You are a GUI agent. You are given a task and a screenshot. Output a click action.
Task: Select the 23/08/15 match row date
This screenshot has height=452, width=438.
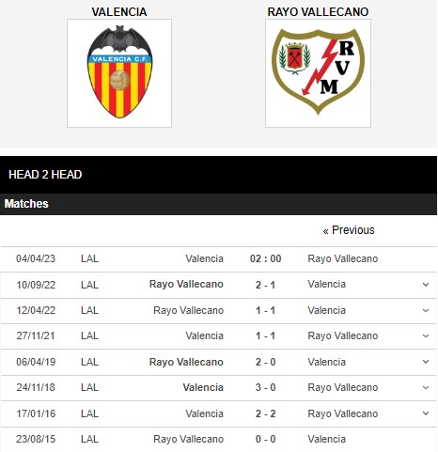click(36, 439)
